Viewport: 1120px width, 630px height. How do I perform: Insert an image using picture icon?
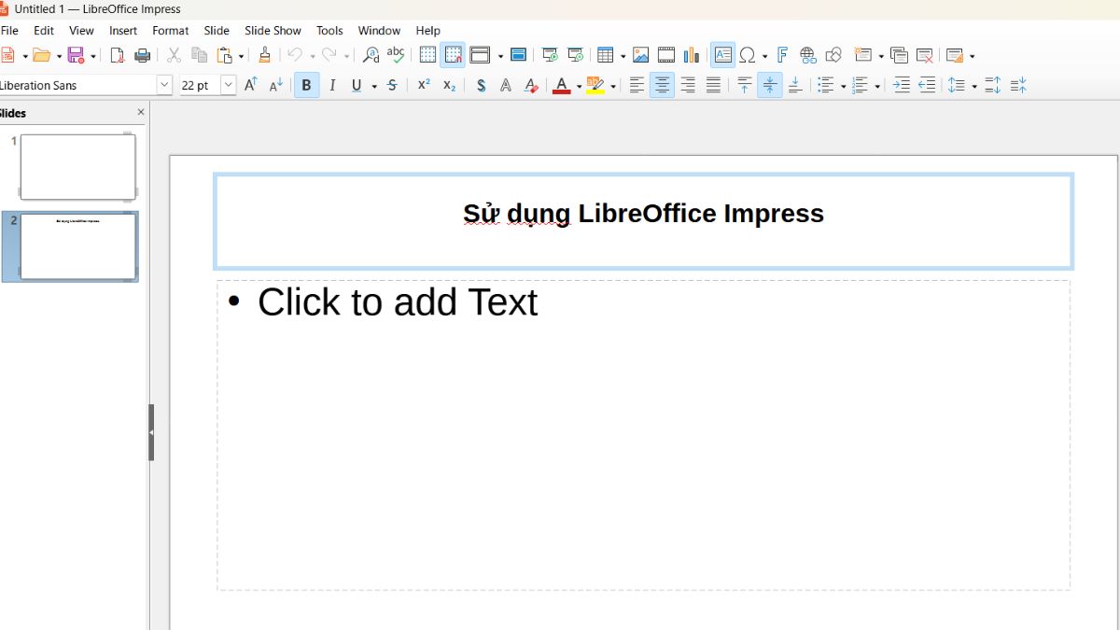[x=641, y=55]
